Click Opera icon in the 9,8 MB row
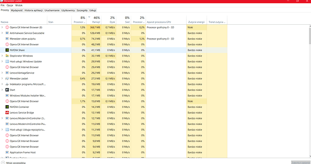Screen dimensions: 311x164 coord(7,141)
